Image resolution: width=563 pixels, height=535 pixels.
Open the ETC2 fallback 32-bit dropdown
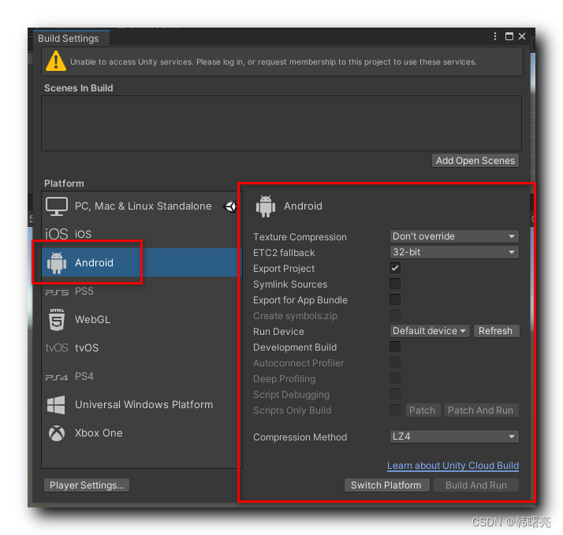coord(454,252)
